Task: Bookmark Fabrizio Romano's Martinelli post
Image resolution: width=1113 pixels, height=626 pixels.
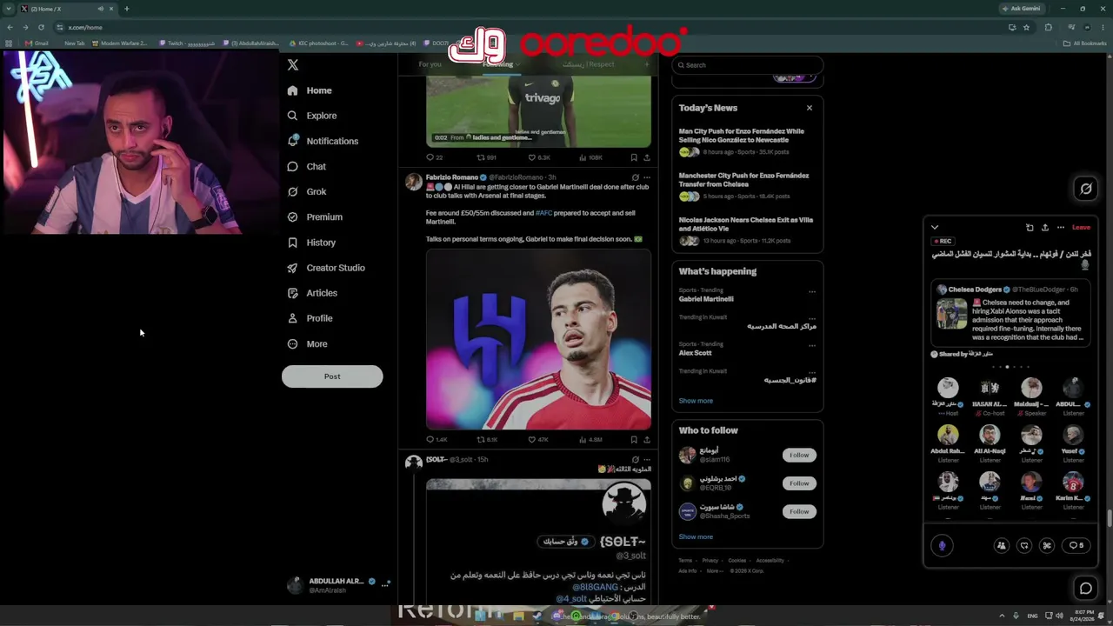Action: (634, 440)
